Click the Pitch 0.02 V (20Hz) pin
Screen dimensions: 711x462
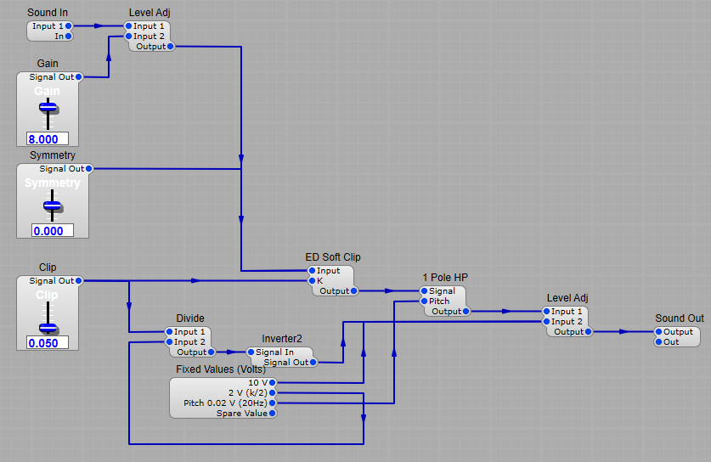pyautogui.click(x=273, y=403)
